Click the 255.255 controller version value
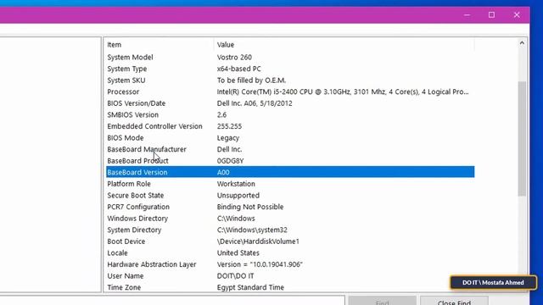The image size is (543, 305). [229, 126]
